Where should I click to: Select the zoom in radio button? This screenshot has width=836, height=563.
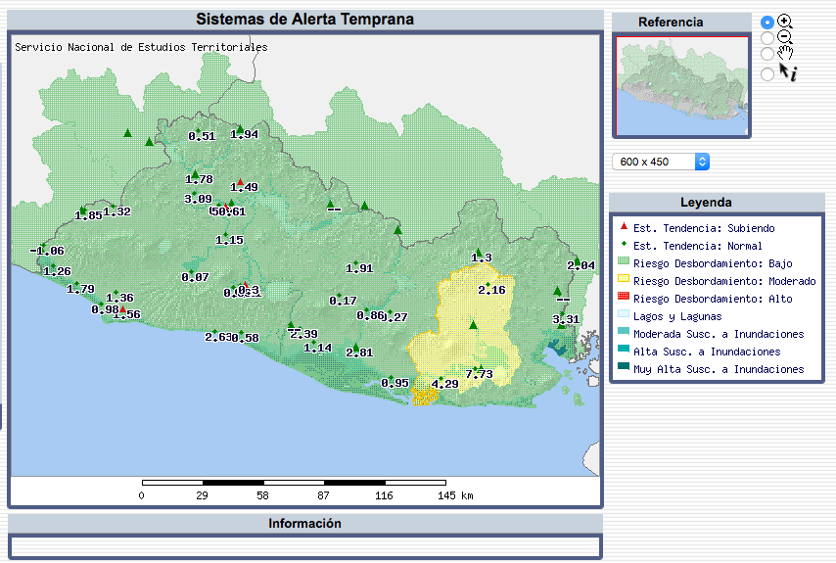click(x=767, y=22)
